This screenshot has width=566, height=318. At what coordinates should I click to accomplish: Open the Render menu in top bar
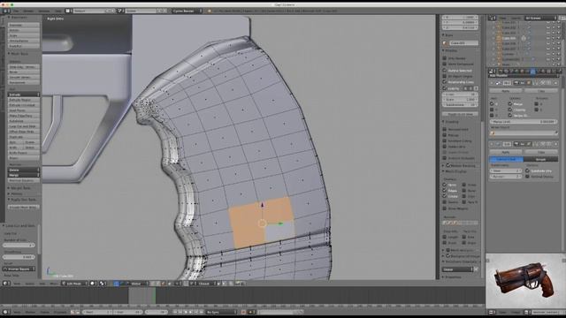pos(28,11)
